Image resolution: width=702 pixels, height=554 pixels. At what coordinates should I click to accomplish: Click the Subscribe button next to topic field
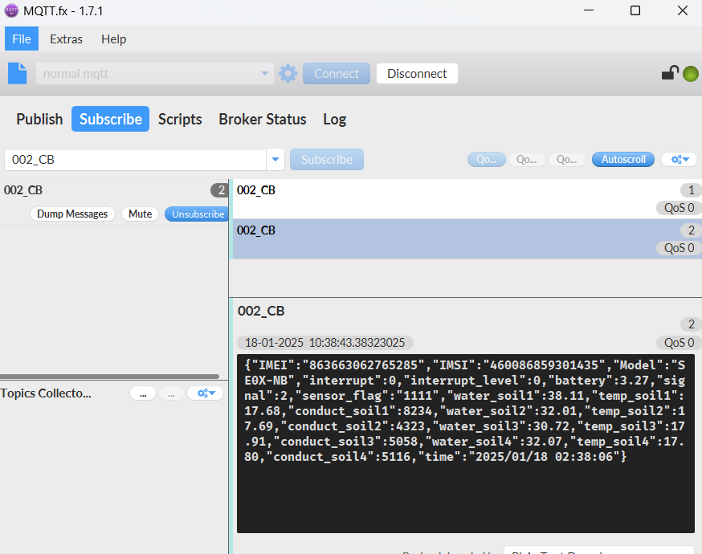[x=327, y=159]
